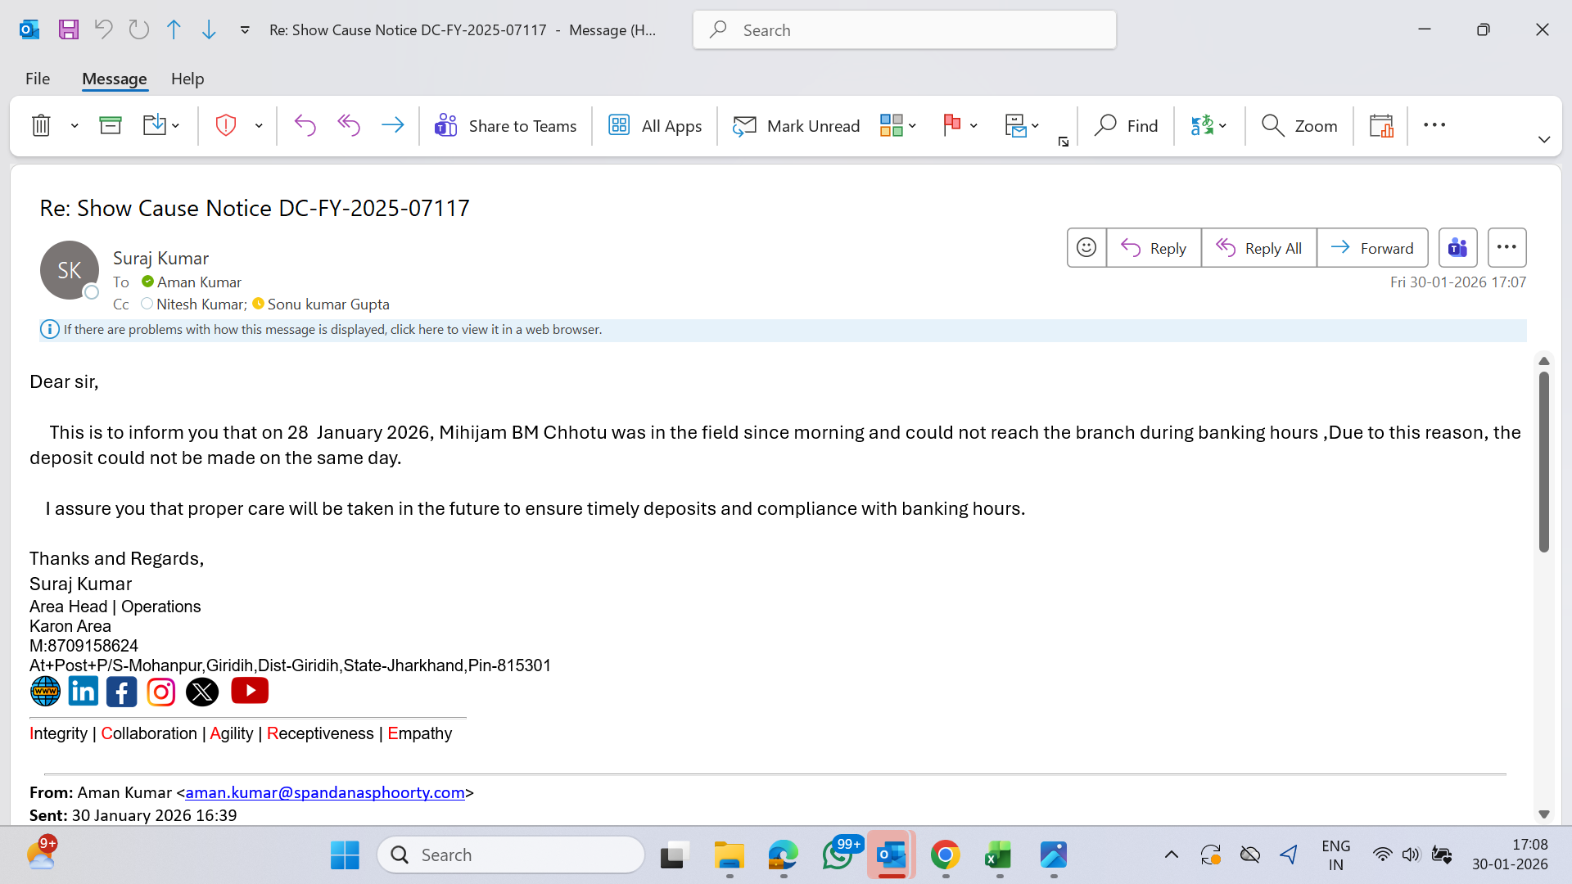Click the Reply All button

coord(1258,248)
